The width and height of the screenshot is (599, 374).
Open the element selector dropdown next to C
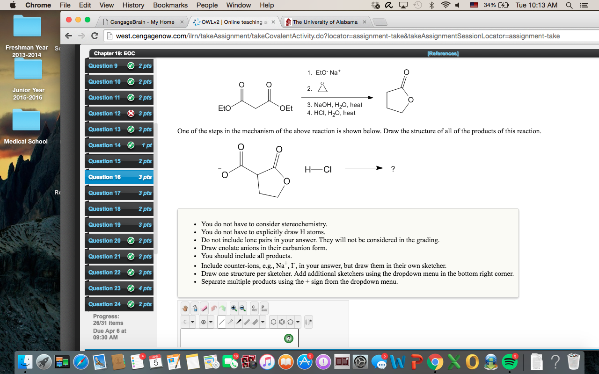pos(193,322)
